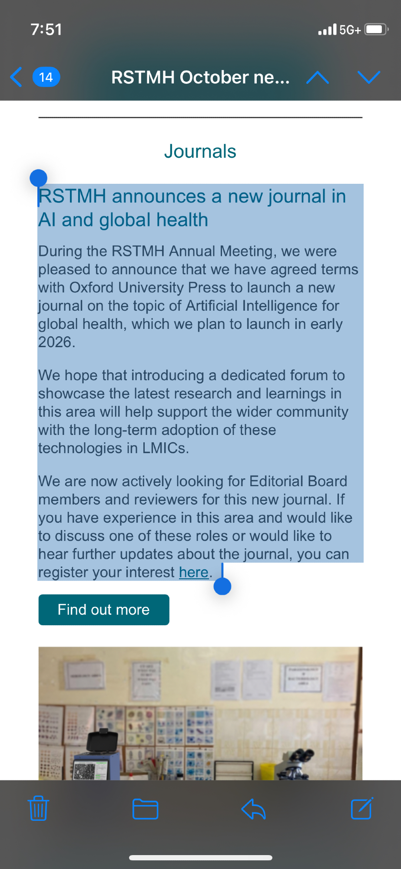The height and width of the screenshot is (869, 401).
Task: Tap the laboratory microscope photo
Action: [x=200, y=713]
